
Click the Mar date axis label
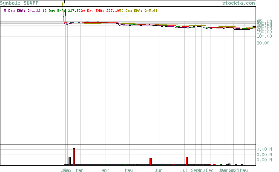pyautogui.click(x=80, y=170)
